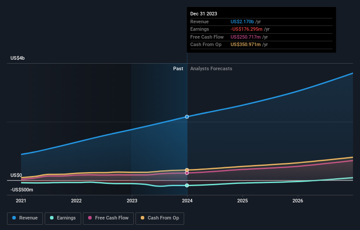Toggle the Revenue legend series
Screen dimensions: 360x230
[25, 218]
